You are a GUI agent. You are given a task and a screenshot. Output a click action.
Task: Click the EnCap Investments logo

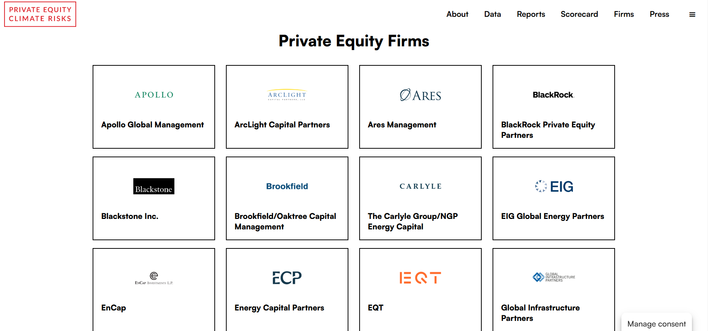coord(154,278)
